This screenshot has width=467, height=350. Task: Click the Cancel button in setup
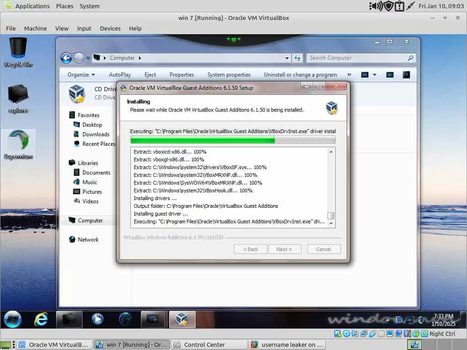tap(323, 249)
